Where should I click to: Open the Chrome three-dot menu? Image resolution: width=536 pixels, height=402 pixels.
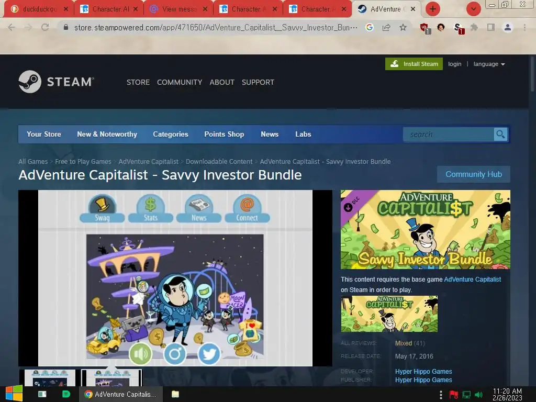tap(524, 27)
